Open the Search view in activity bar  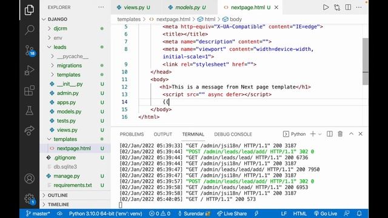coord(29,30)
